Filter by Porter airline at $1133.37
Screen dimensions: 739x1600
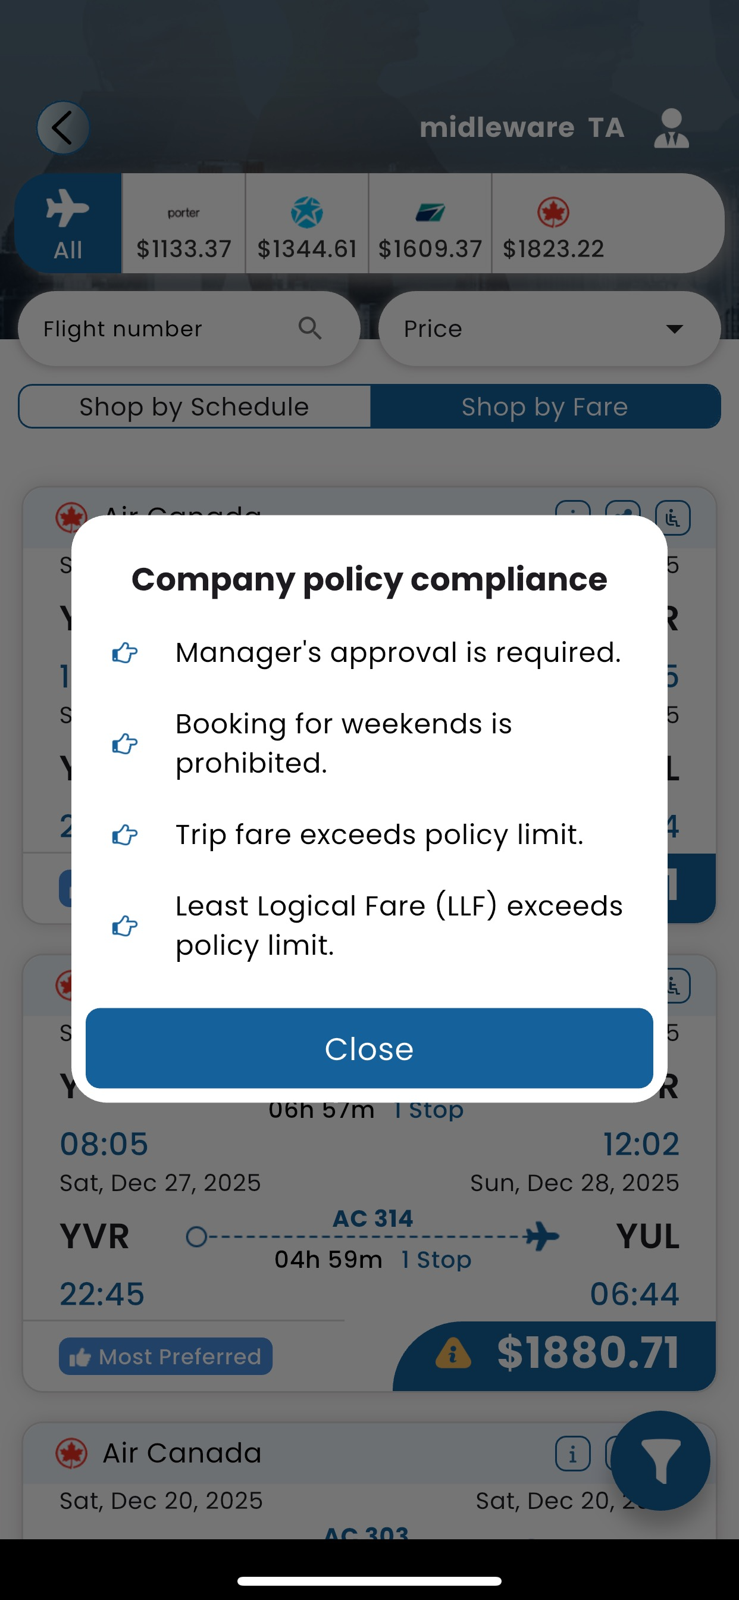coord(183,224)
